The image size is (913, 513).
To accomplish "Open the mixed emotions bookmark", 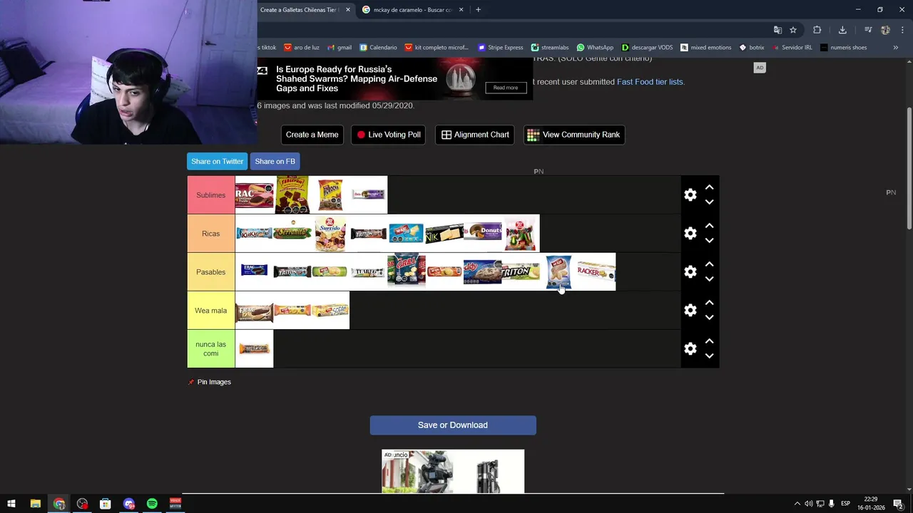I will 706,48.
